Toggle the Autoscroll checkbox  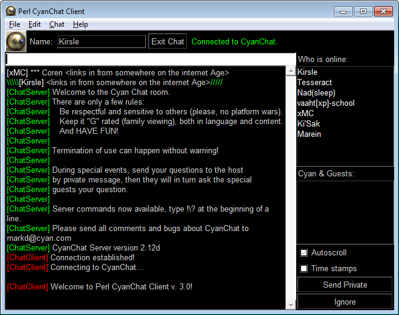tap(304, 252)
